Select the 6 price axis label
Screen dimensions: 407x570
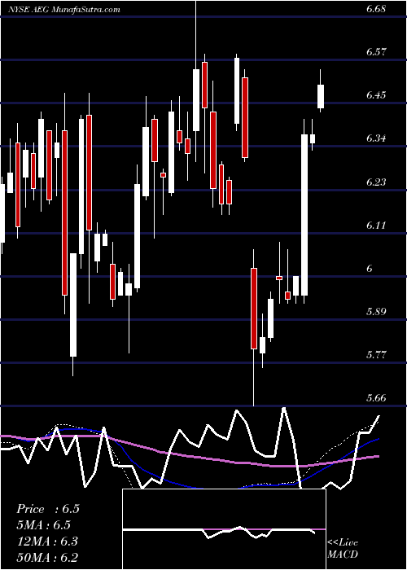[x=370, y=268]
